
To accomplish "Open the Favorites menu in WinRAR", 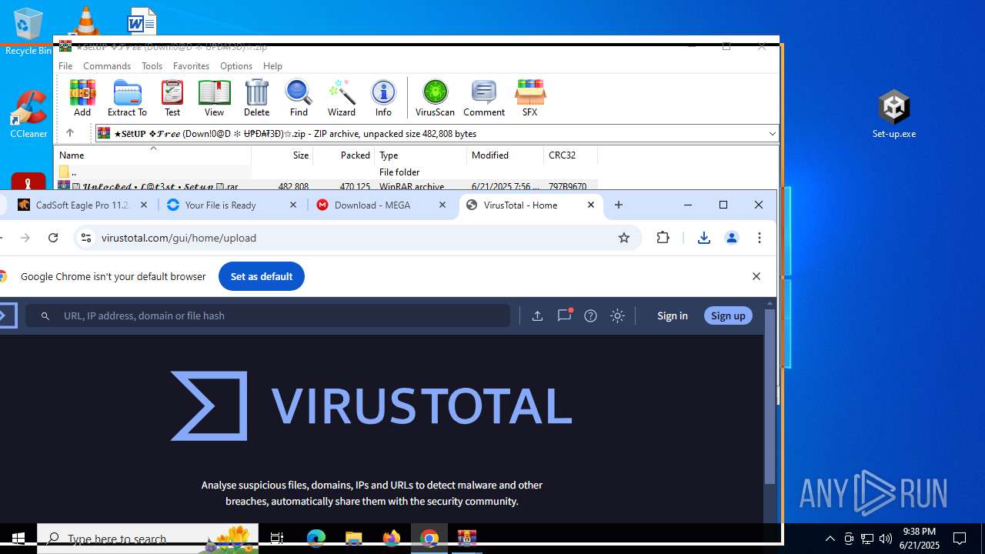I will point(191,66).
